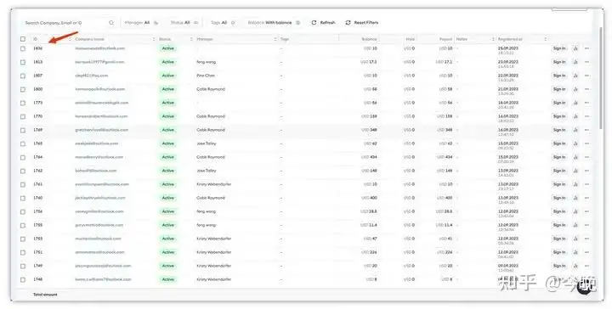The height and width of the screenshot is (309, 612).
Task: Click the vertical scrollbar on the right
Action: tap(602, 78)
